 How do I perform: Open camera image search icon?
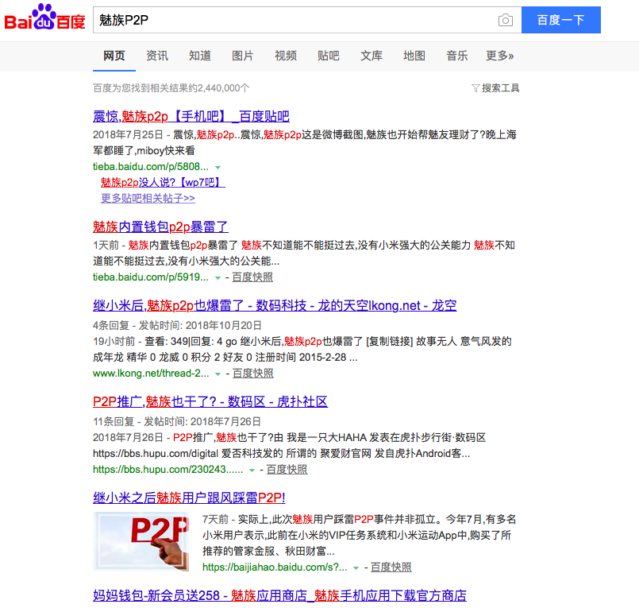[x=506, y=20]
